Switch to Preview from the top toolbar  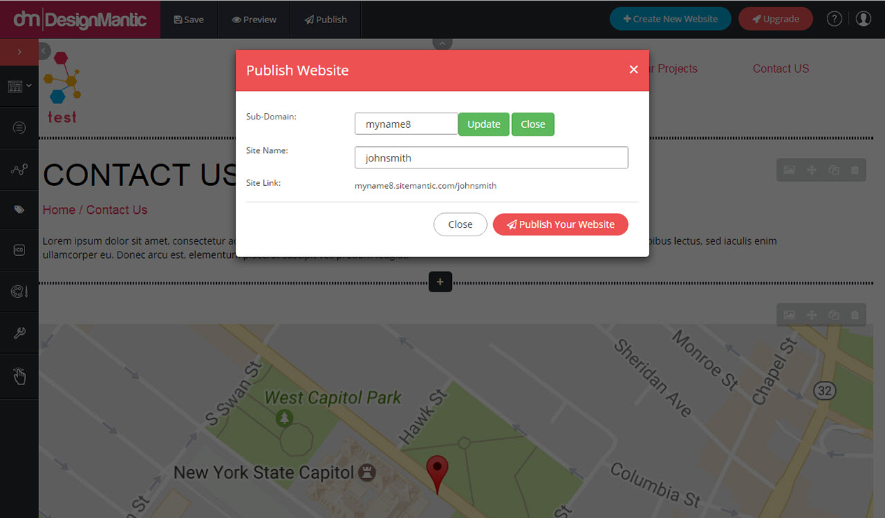[x=253, y=19]
